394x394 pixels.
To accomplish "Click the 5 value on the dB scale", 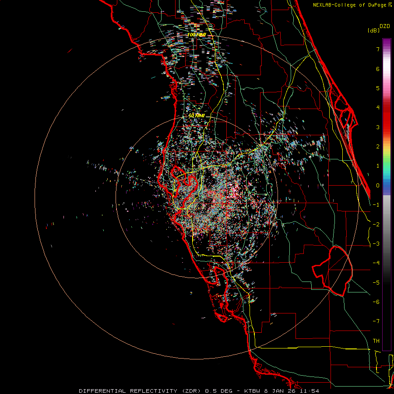I will [x=378, y=88].
